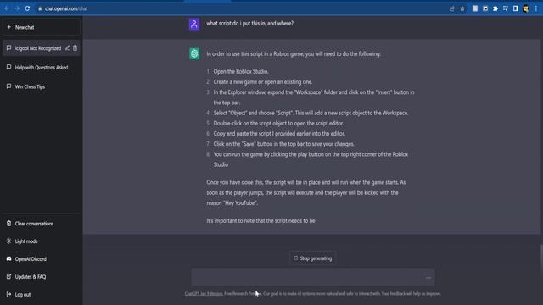Open the browser profile avatar
The height and width of the screenshot is (305, 543).
[526, 8]
